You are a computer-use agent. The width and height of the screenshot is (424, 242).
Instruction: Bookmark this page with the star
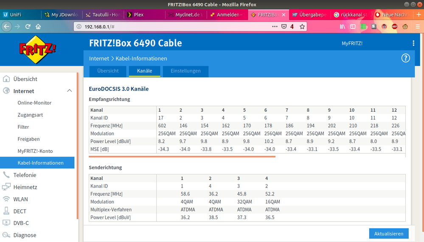point(302,26)
